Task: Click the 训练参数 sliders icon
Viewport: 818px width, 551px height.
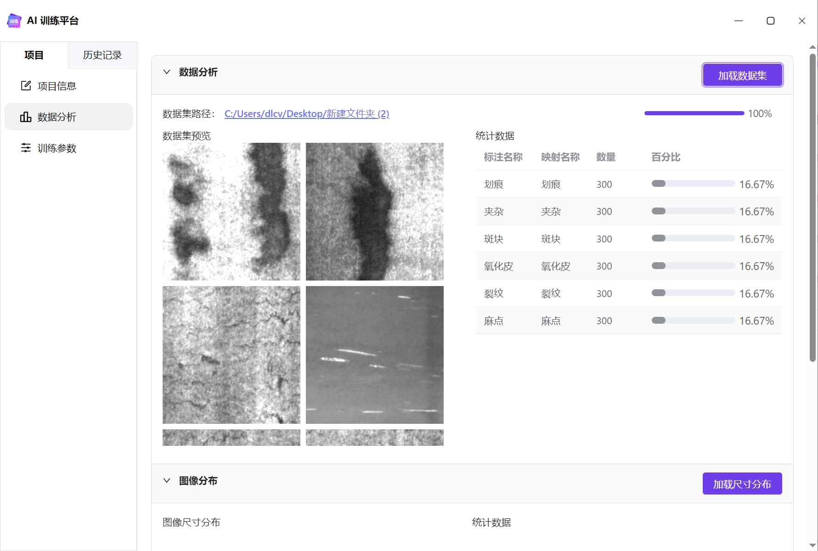Action: tap(26, 147)
